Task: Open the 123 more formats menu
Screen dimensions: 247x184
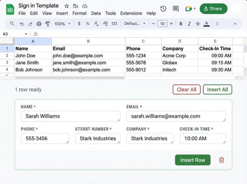Action: pos(114,24)
